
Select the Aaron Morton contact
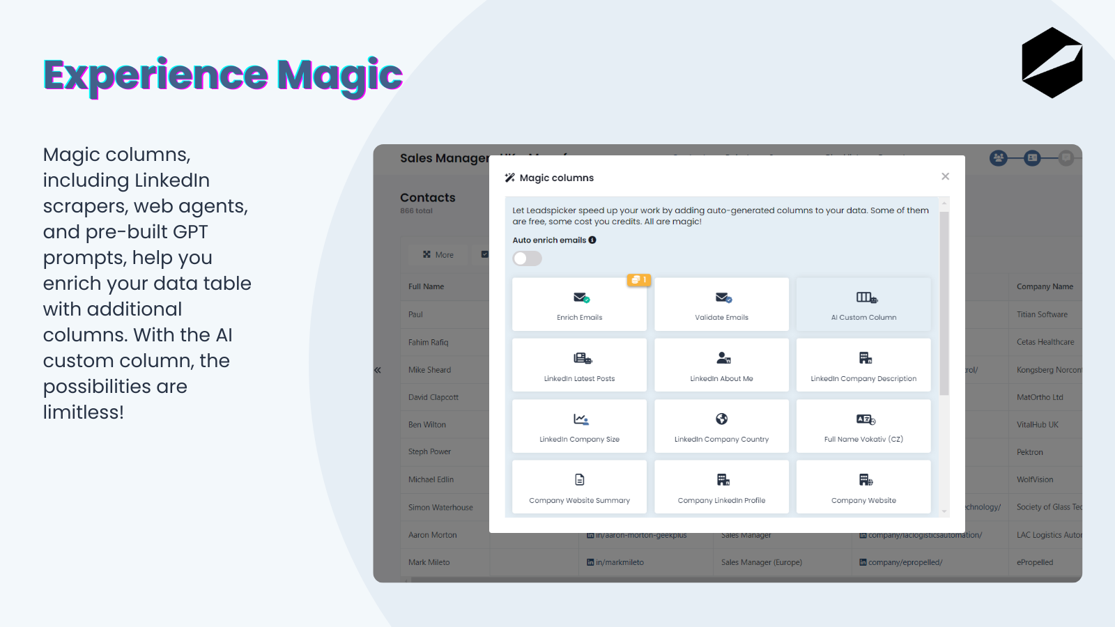(433, 535)
